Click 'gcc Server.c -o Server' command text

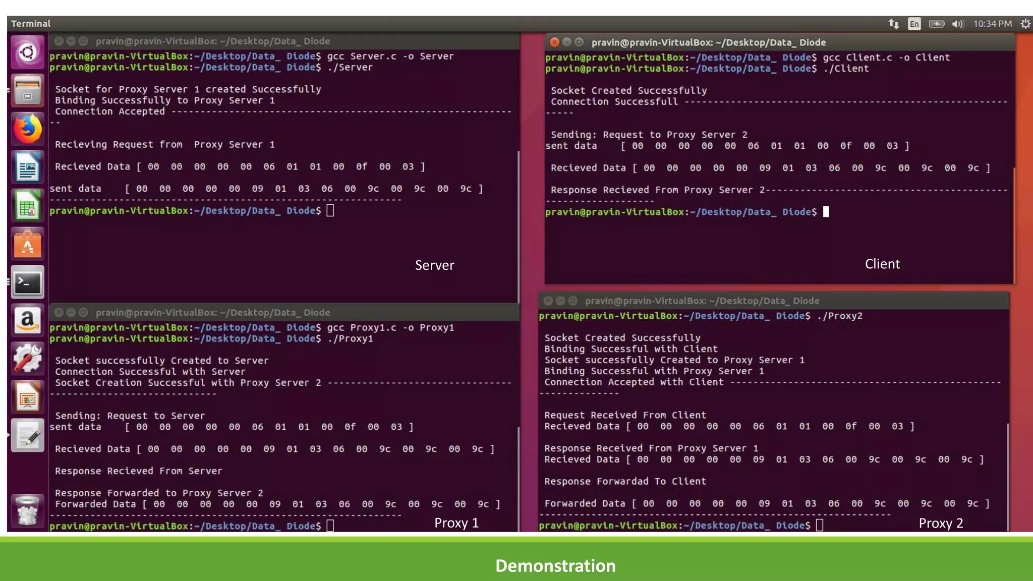point(390,56)
